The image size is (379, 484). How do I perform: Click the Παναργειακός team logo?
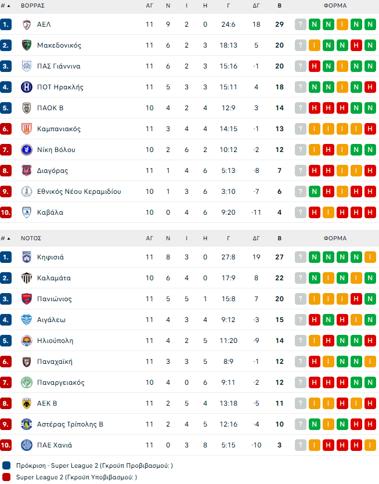coord(26,382)
